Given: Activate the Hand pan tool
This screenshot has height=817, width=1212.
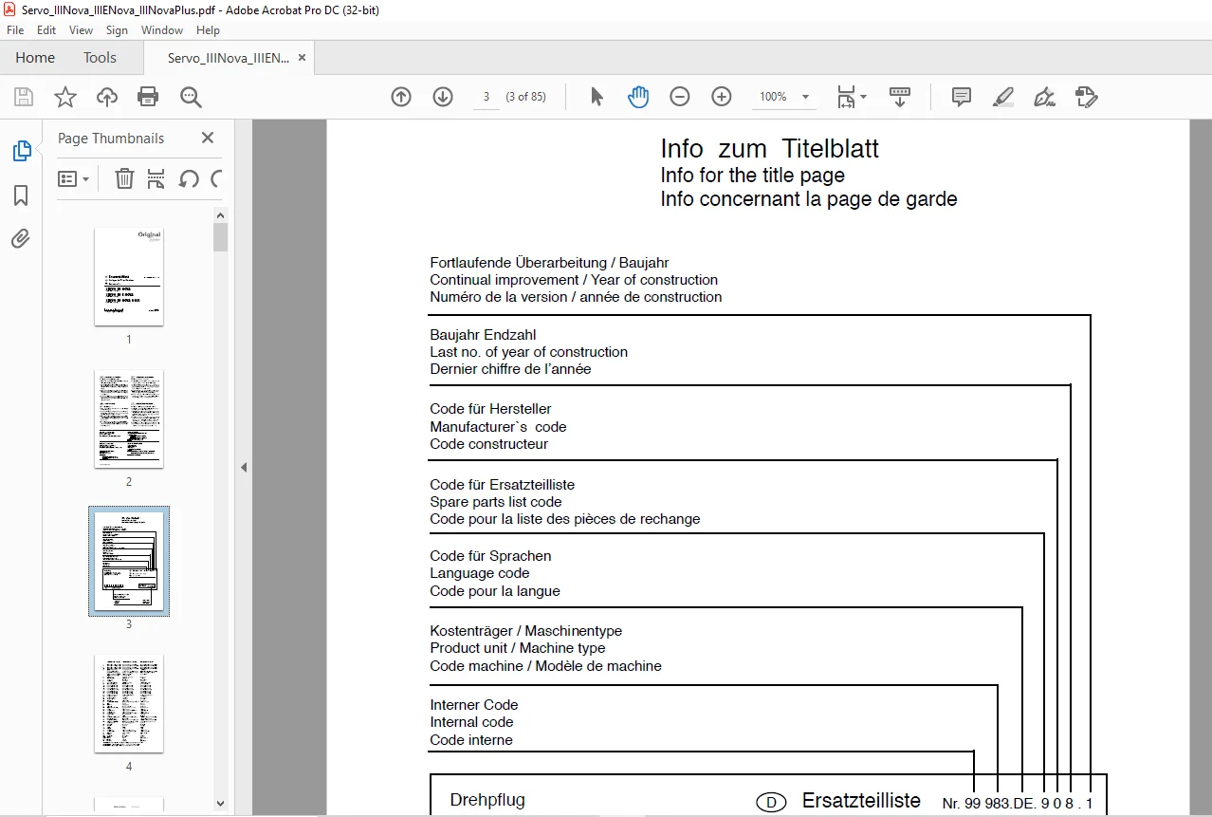Looking at the screenshot, I should 638,97.
